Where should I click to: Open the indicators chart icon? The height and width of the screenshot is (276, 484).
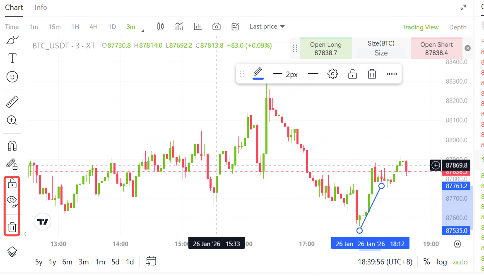(x=179, y=27)
